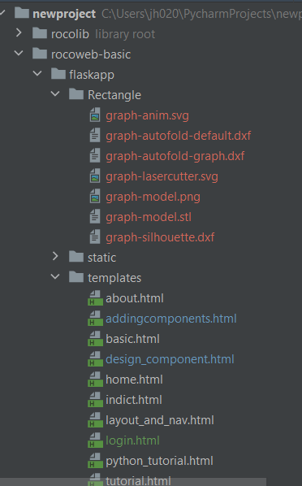Select addingcomponents.html in the tree
This screenshot has height=486, width=302.
tap(171, 319)
